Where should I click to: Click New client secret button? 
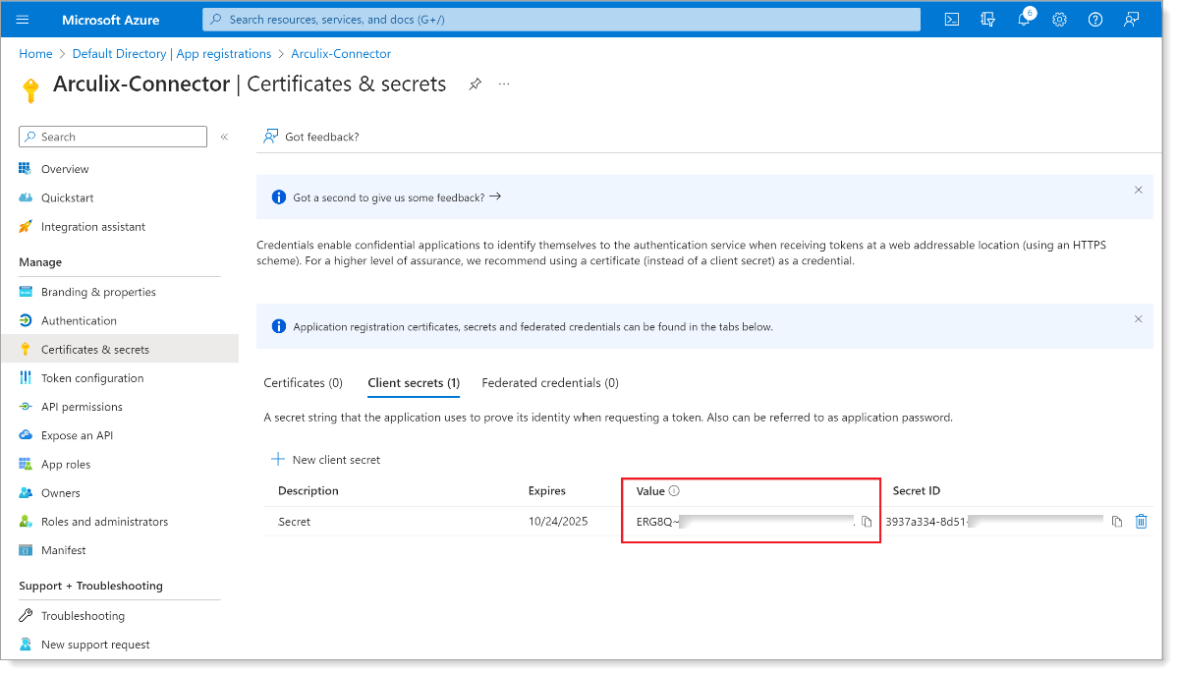pyautogui.click(x=325, y=459)
